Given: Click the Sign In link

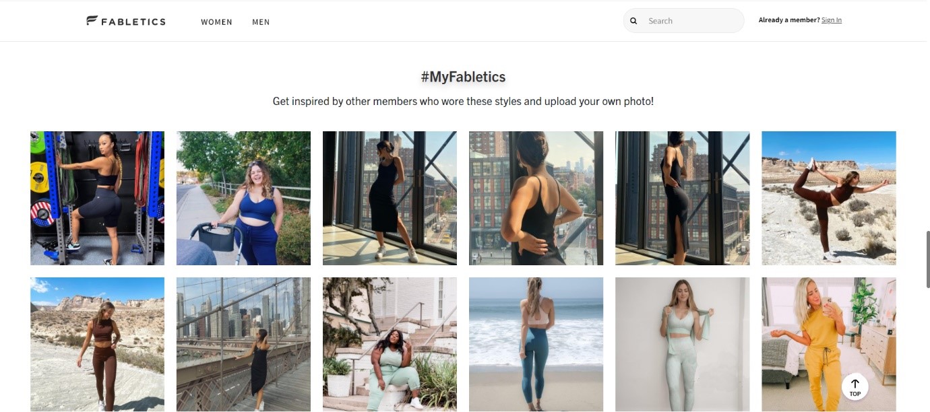Looking at the screenshot, I should [x=831, y=20].
